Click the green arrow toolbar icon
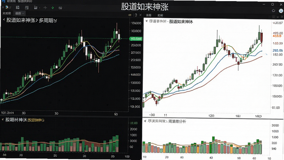The width and height of the screenshot is (284, 160). point(53,7)
